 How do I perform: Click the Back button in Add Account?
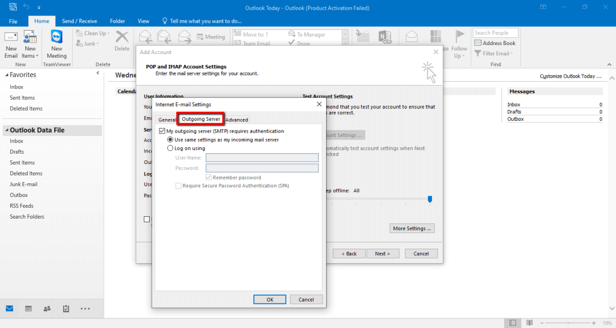pyautogui.click(x=350, y=254)
